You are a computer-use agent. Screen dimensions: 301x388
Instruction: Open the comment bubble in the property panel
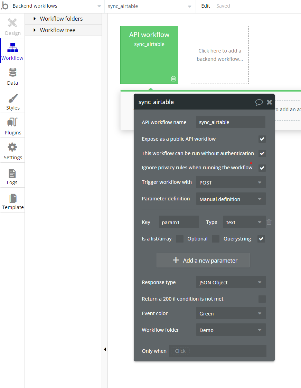(259, 102)
